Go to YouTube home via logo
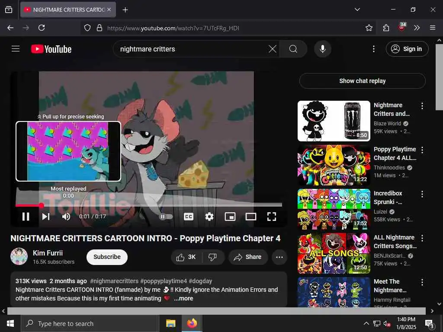443x332 pixels. [x=51, y=49]
